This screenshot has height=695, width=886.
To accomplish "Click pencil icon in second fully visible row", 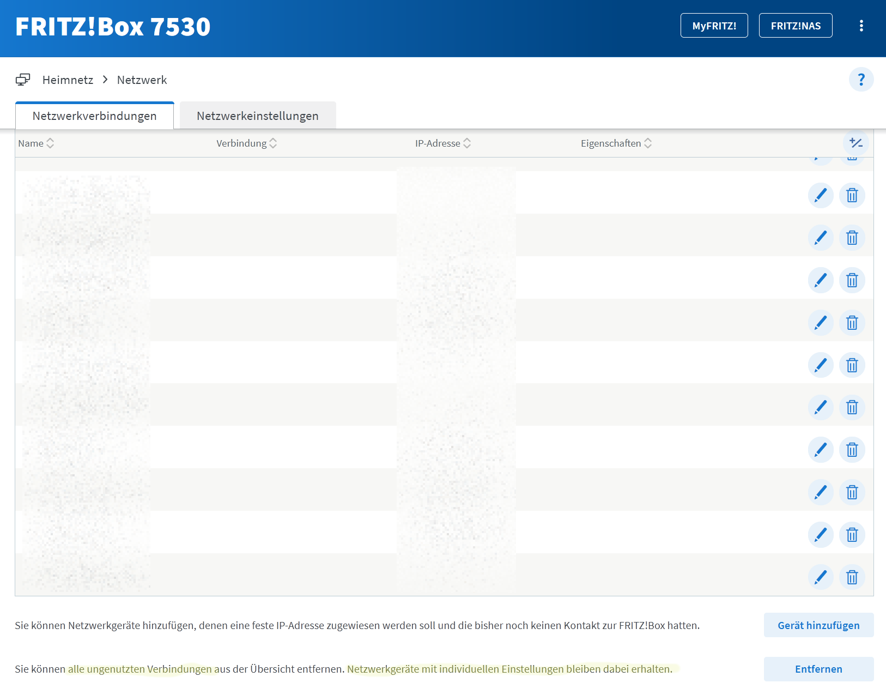I will pos(821,238).
